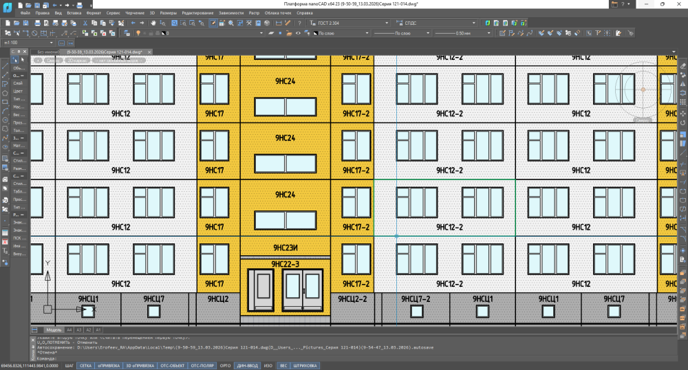Toggle ОТС-ОБЪЕКТ object tracking

pos(172,365)
